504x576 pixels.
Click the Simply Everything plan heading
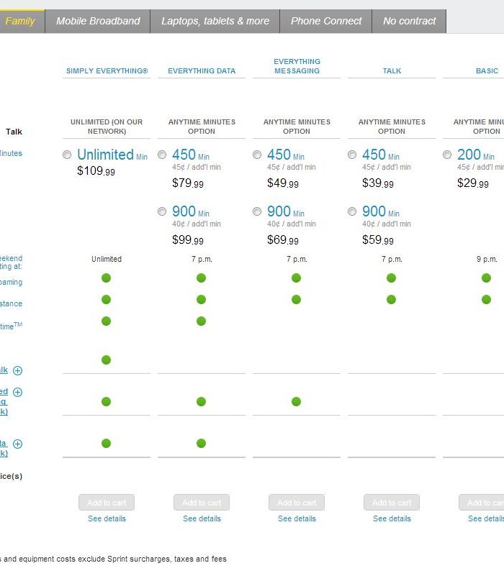tap(107, 71)
